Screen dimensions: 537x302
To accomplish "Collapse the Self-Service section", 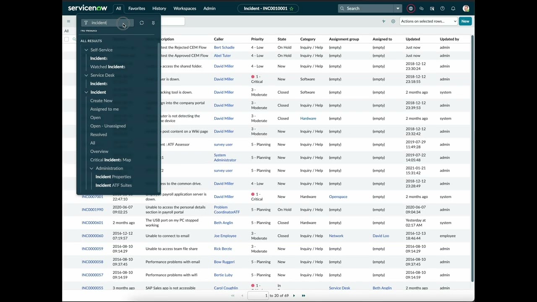I will (x=86, y=50).
